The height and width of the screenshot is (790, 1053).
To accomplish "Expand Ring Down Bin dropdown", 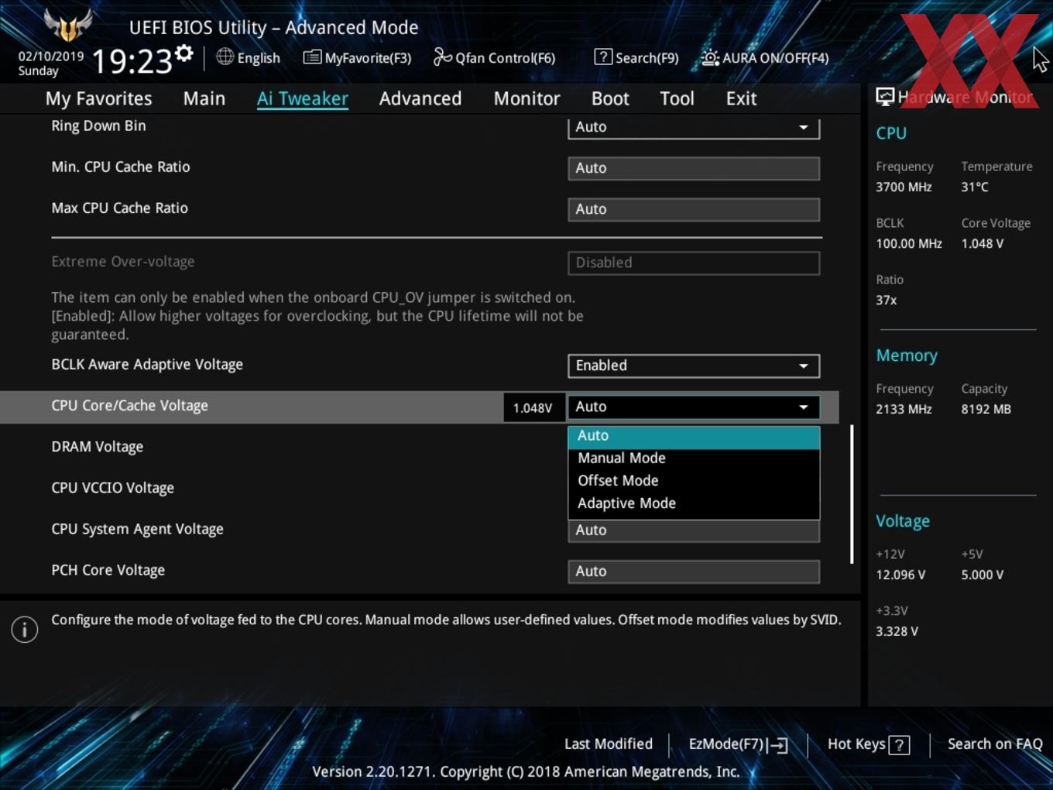I will click(694, 128).
